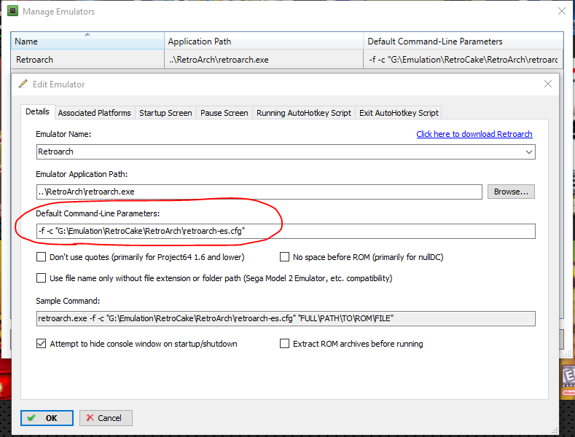Viewport: 575px width, 437px height.
Task: Click the Application Path column header
Action: tap(264, 41)
